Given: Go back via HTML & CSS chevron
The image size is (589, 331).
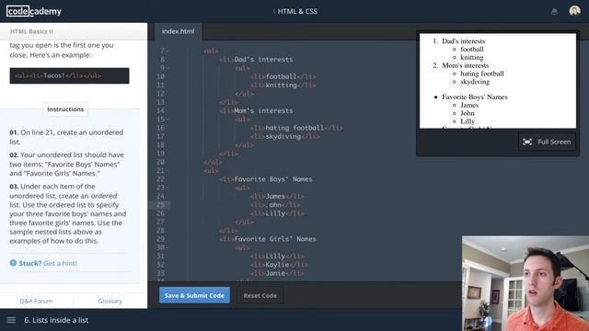Looking at the screenshot, I should click(x=274, y=11).
